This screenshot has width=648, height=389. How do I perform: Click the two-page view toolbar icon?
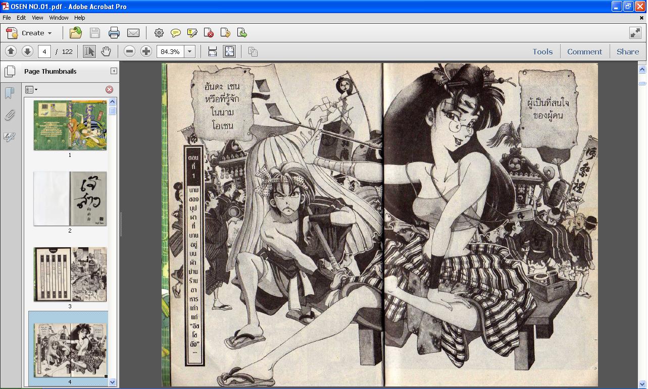(253, 51)
